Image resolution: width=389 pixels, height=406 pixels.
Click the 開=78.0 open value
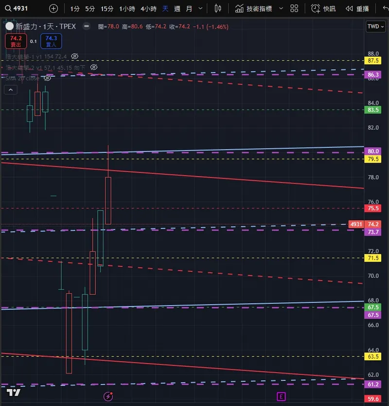click(x=108, y=27)
